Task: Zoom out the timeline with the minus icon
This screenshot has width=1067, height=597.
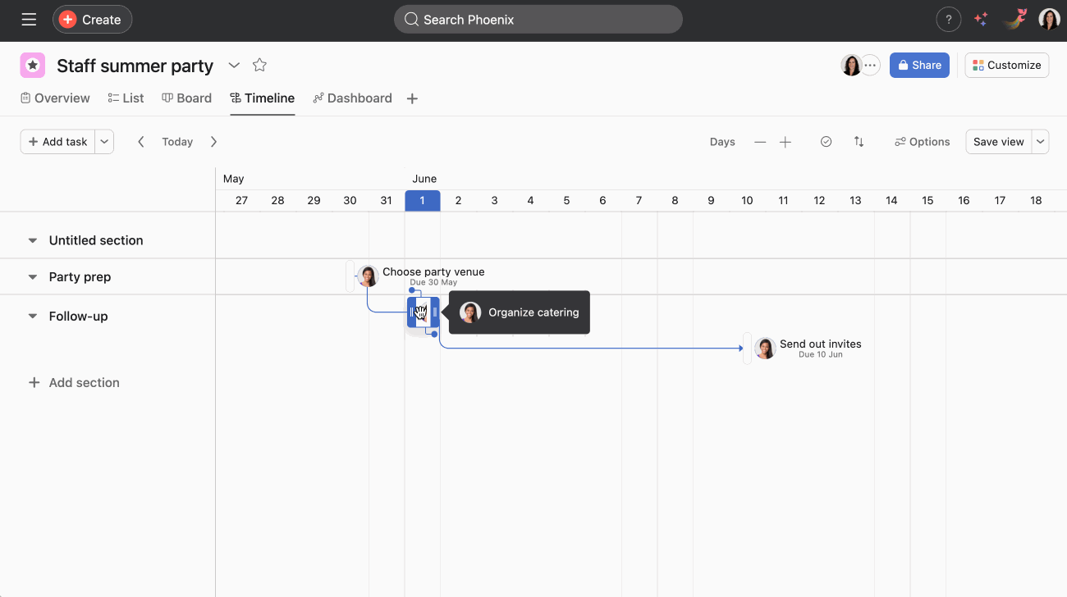Action: (759, 141)
